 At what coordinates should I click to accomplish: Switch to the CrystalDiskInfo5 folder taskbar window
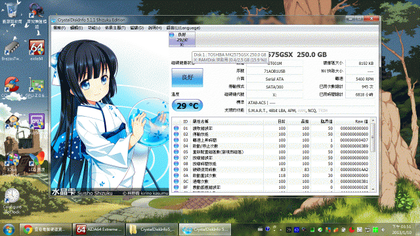tap(152, 229)
